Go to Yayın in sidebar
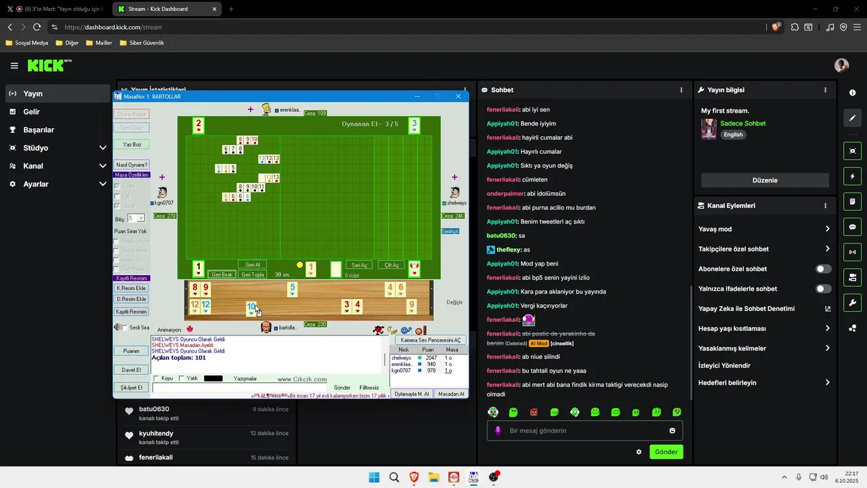This screenshot has width=867, height=488. 57,94
